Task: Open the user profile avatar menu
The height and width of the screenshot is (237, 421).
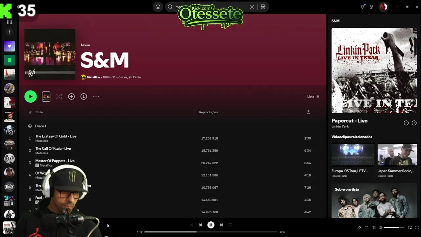Action: tap(383, 7)
